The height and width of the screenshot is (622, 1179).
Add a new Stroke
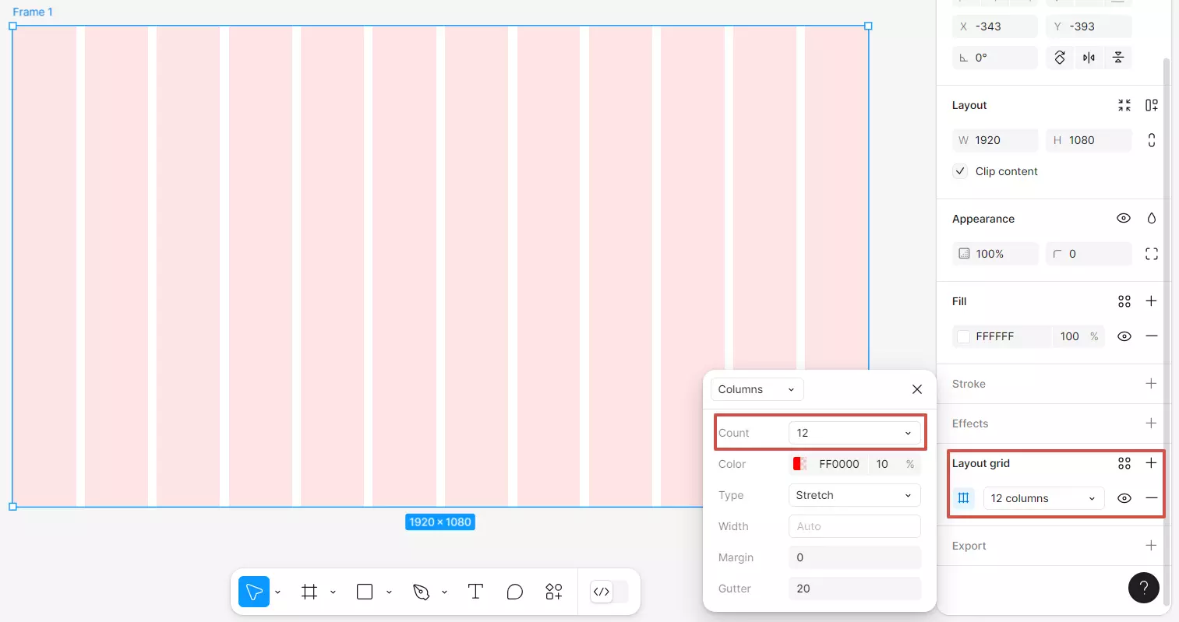pos(1151,384)
